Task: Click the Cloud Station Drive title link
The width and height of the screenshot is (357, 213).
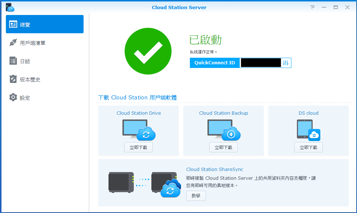Action: tap(139, 113)
